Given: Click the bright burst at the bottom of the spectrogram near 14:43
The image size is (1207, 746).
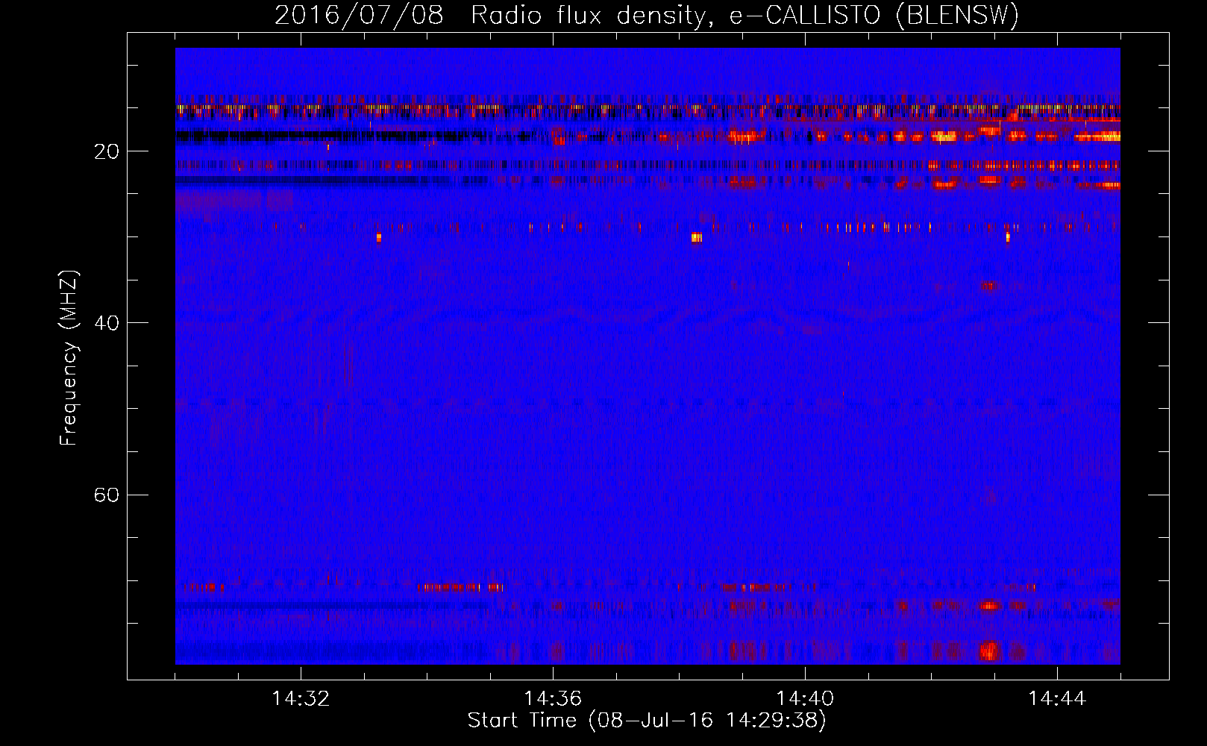Looking at the screenshot, I should point(989,651).
